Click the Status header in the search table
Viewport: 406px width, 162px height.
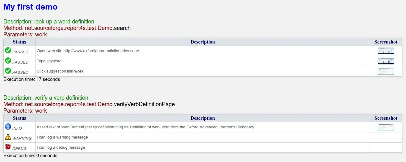[19, 42]
